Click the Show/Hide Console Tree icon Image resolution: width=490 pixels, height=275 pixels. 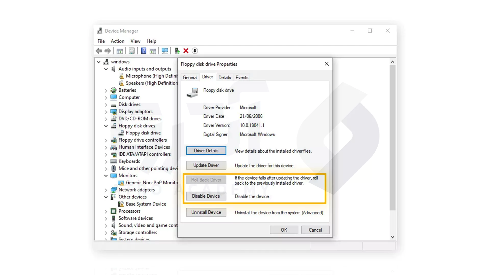click(x=120, y=51)
